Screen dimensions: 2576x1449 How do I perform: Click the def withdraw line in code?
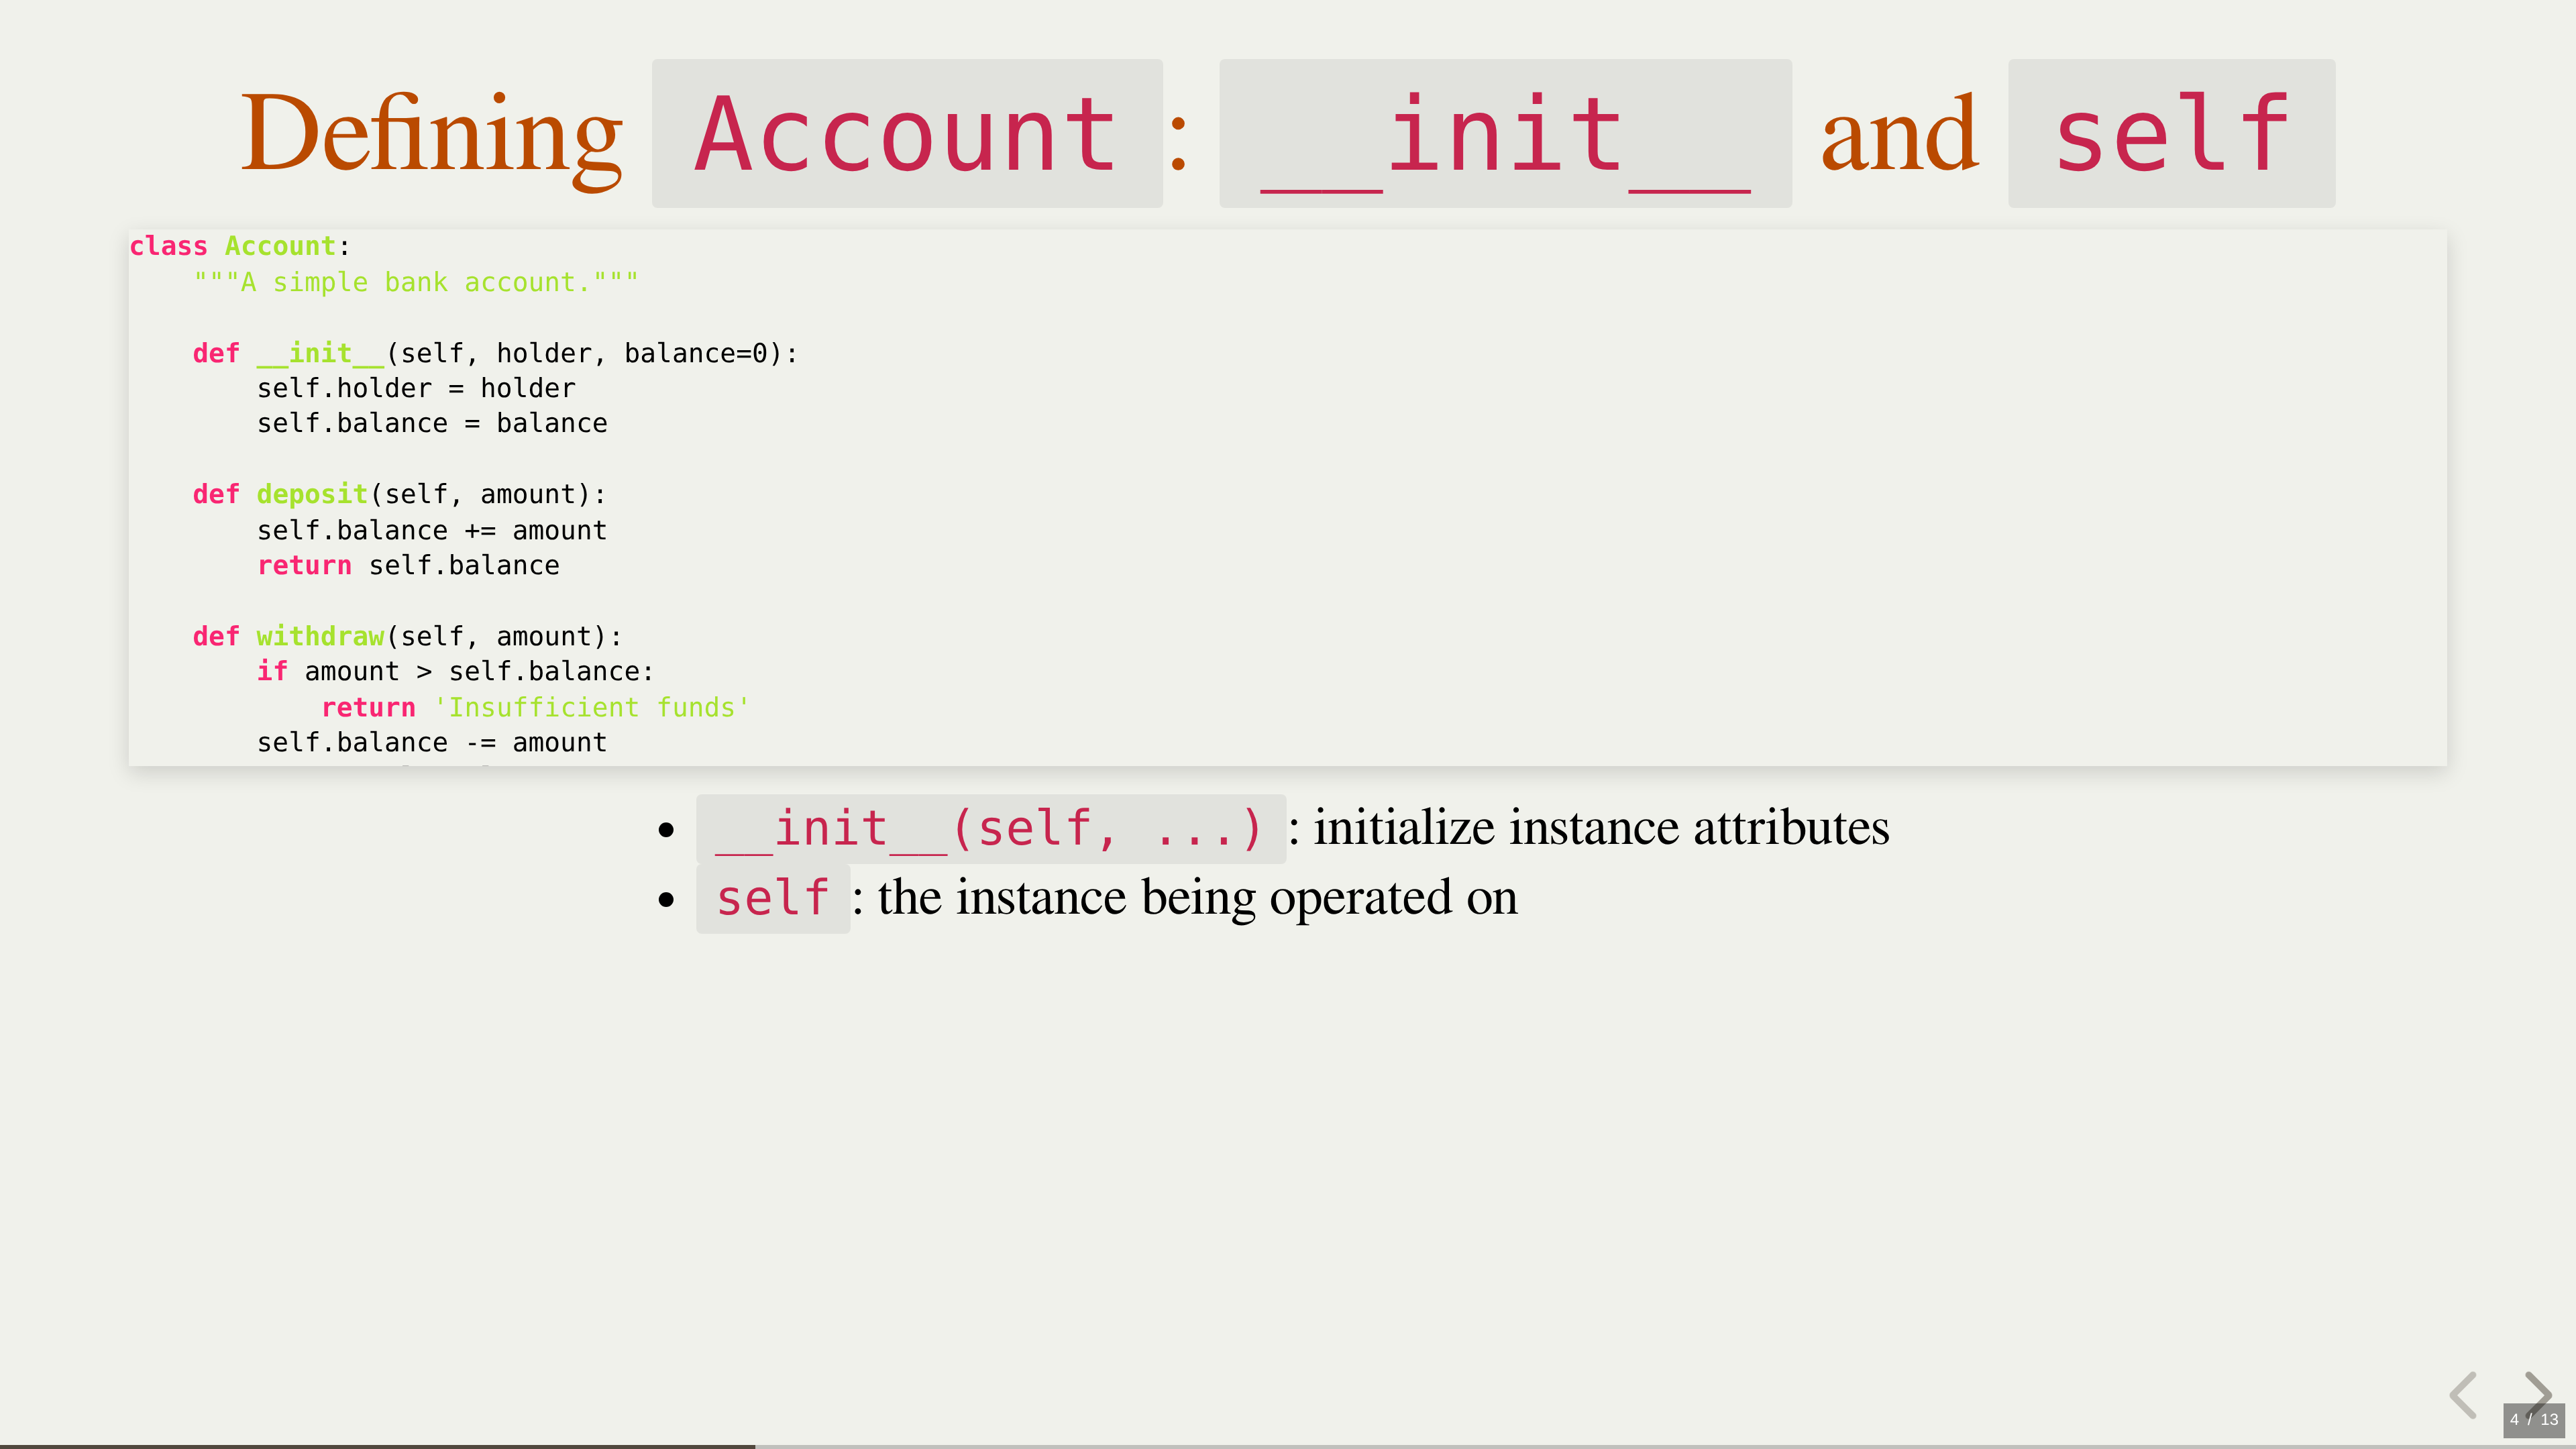[407, 636]
